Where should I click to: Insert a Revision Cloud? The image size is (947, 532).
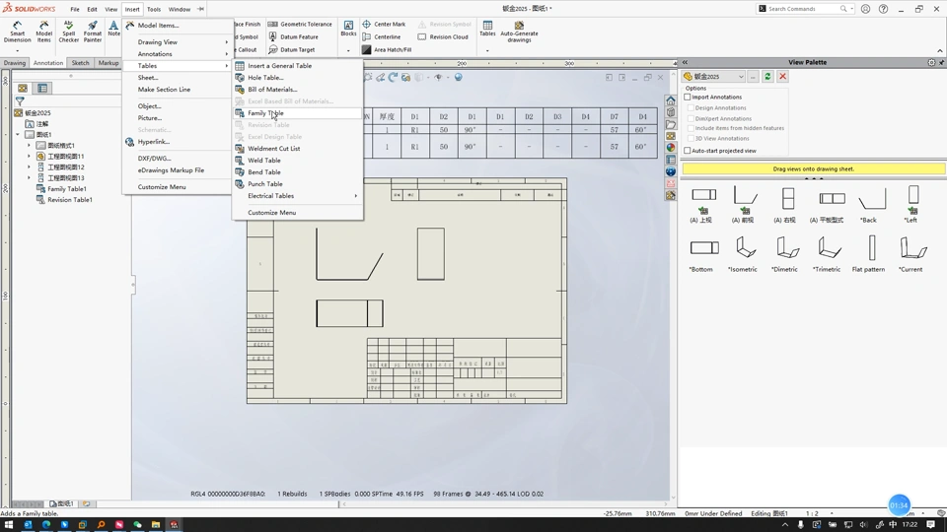(x=443, y=36)
